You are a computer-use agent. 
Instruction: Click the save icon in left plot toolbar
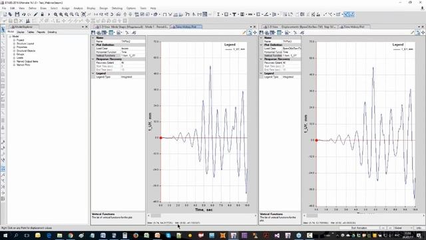click(93, 33)
